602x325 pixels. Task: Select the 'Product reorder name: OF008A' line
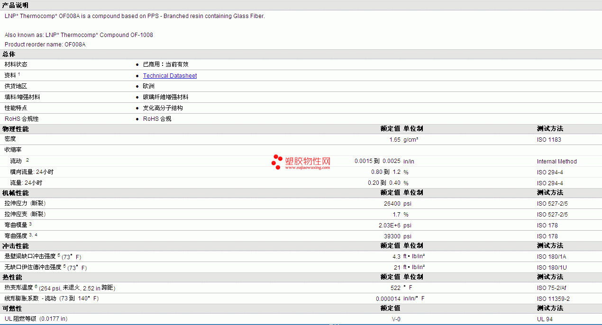tap(45, 45)
